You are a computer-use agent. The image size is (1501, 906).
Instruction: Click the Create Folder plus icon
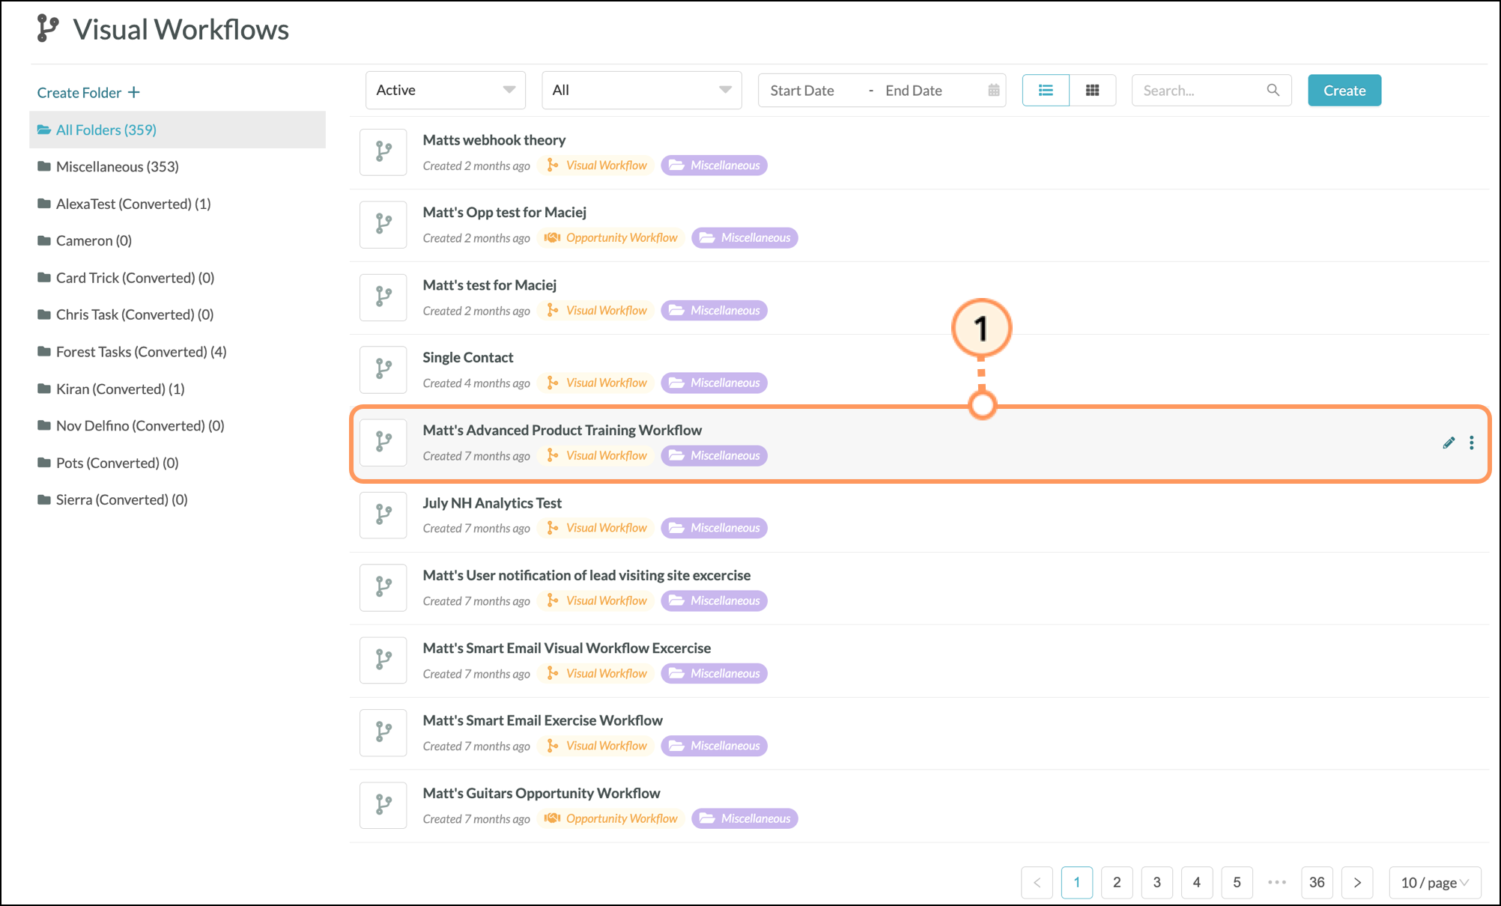coord(134,92)
